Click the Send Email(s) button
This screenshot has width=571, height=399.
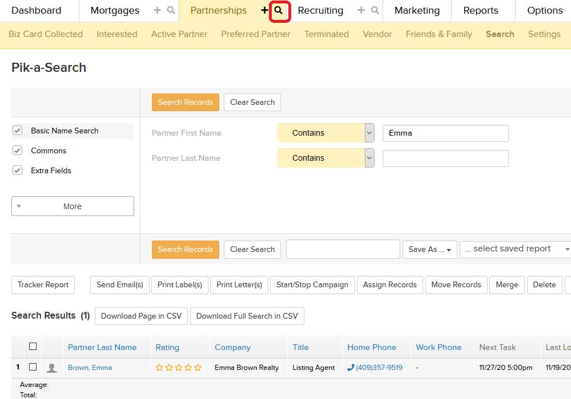(120, 285)
